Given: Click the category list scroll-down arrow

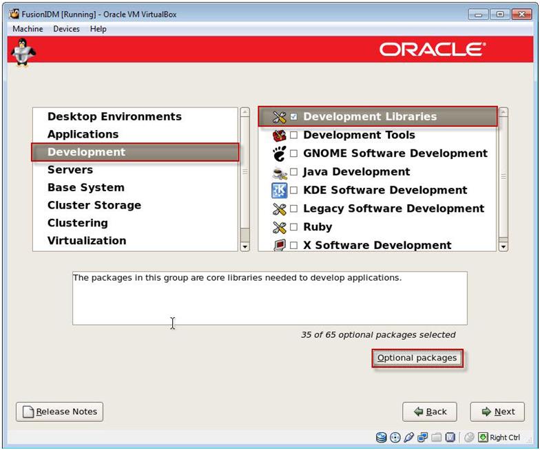Looking at the screenshot, I should click(245, 246).
